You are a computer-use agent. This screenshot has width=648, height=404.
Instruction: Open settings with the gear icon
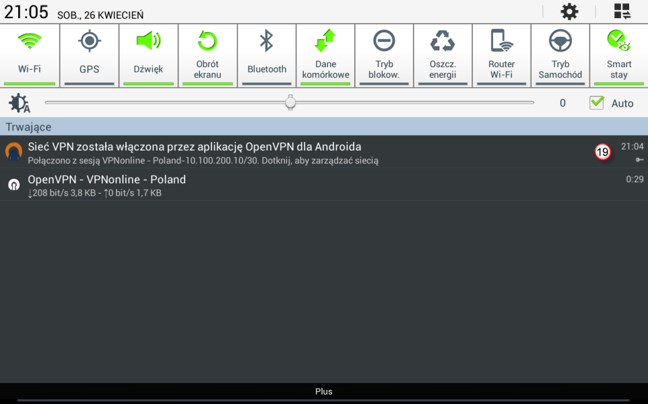coord(569,11)
